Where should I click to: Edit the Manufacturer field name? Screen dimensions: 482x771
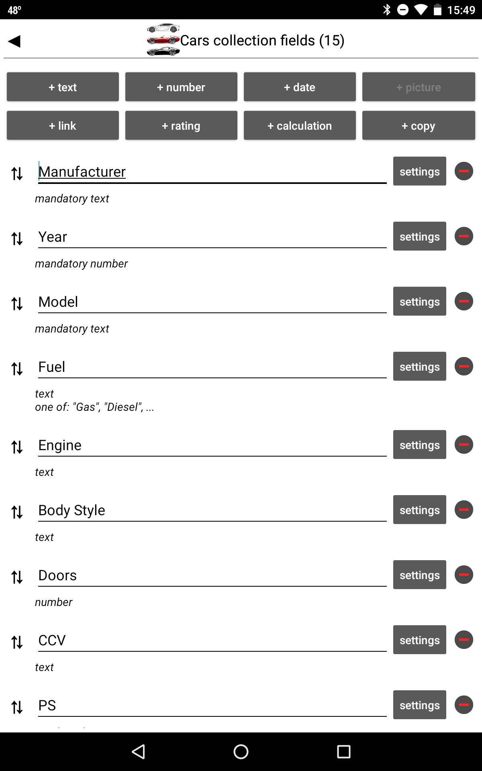212,172
